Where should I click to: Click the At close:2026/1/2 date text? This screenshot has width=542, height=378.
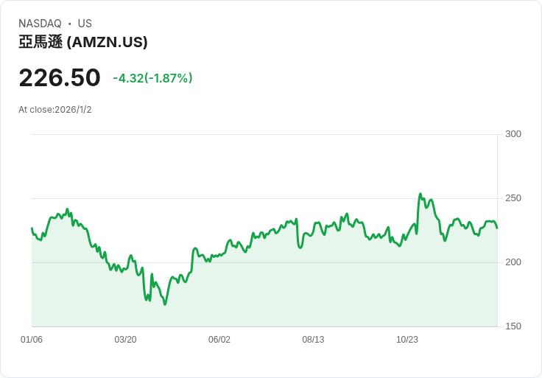tap(55, 110)
